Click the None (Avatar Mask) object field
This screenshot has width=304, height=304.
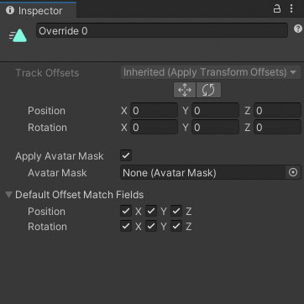pos(203,172)
